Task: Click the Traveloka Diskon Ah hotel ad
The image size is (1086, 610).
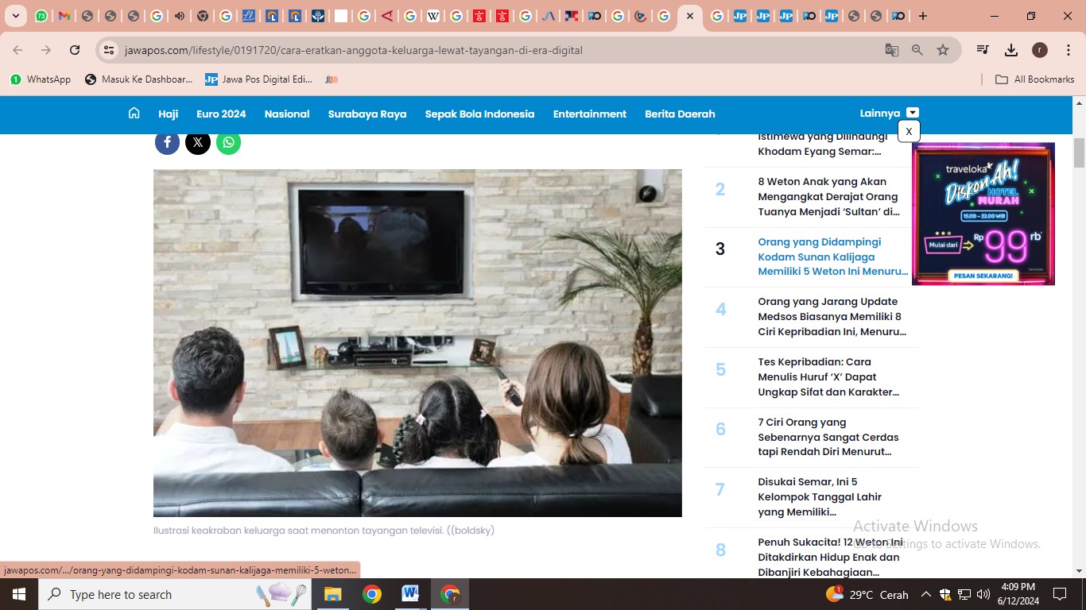Action: 983,214
